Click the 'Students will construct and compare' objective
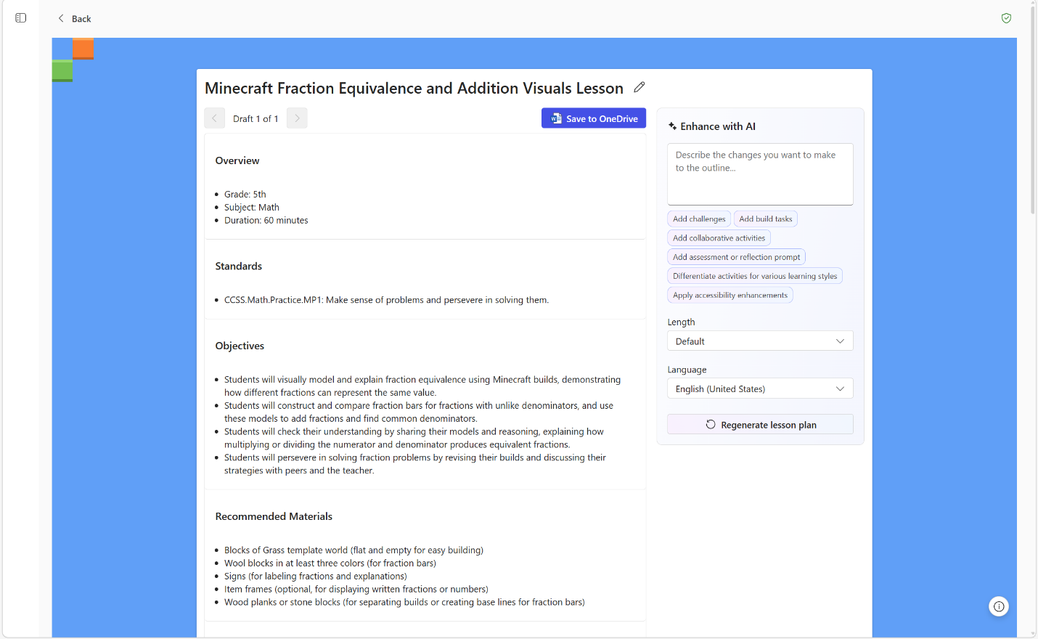Image resolution: width=1038 pixels, height=639 pixels. (419, 412)
